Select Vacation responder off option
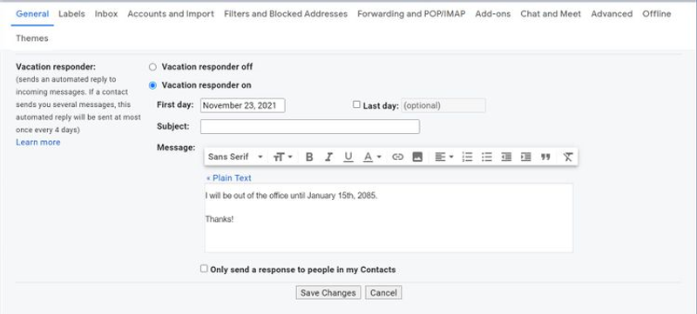This screenshot has width=697, height=314. click(152, 67)
